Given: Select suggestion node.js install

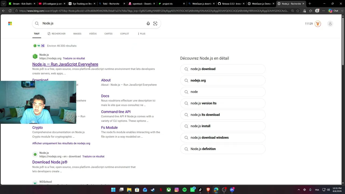Looking at the screenshot, I should tap(223, 126).
